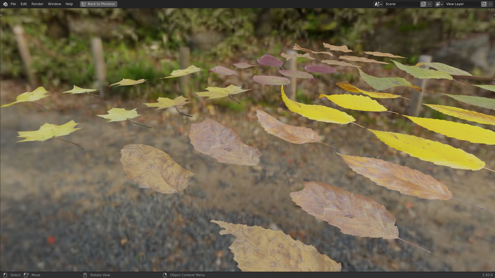495x278 pixels.
Task: Delete the Scene with the X icon
Action: coord(430,4)
